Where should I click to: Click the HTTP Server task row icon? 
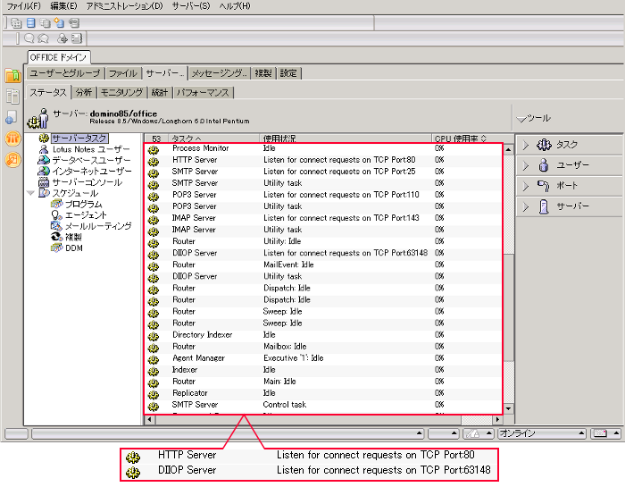(x=153, y=160)
